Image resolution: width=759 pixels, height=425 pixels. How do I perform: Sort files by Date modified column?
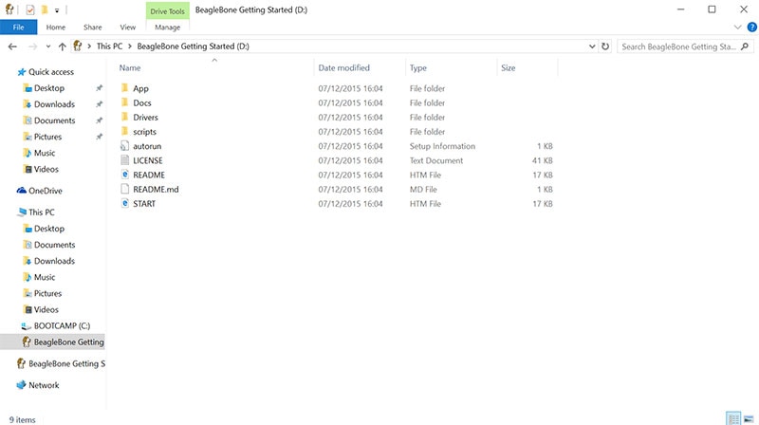point(344,68)
